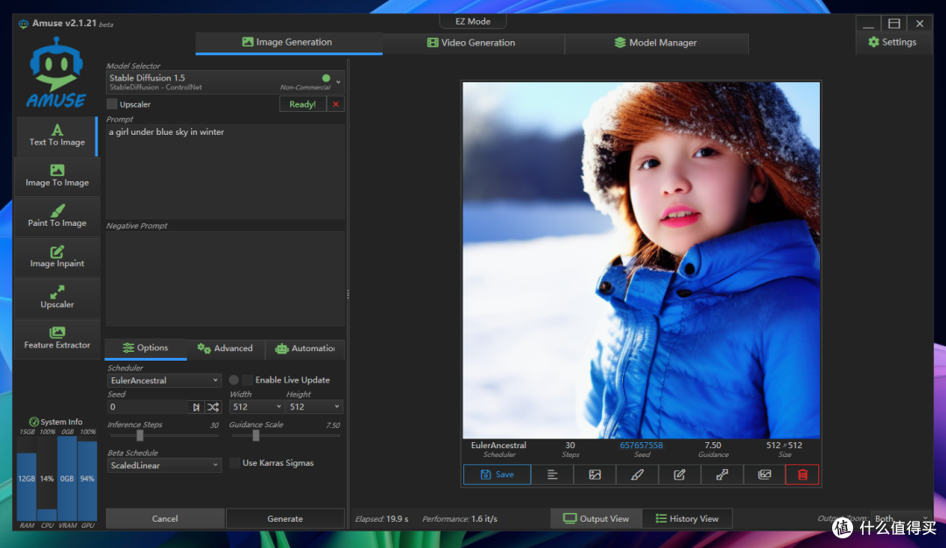Click the random seed shuffle icon

(x=213, y=407)
